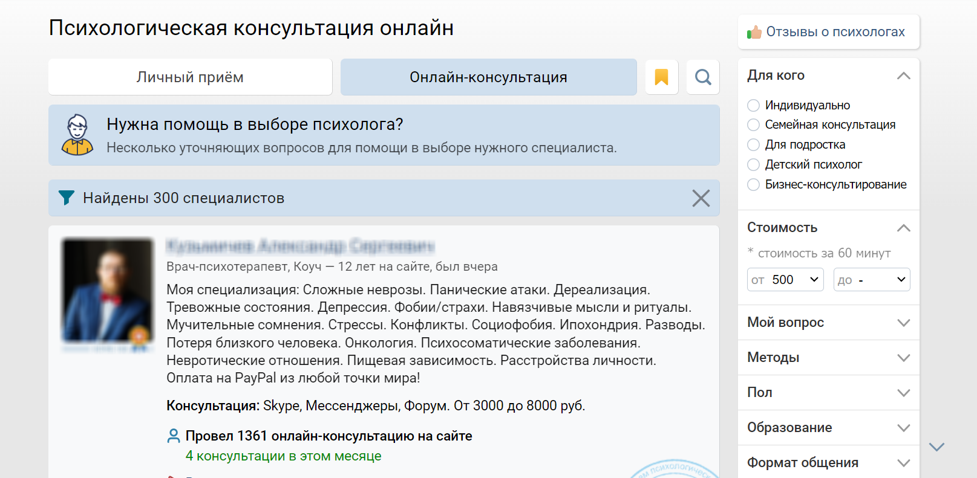Image resolution: width=977 pixels, height=478 pixels.
Task: Select the Индивидуально radio option
Action: point(753,106)
